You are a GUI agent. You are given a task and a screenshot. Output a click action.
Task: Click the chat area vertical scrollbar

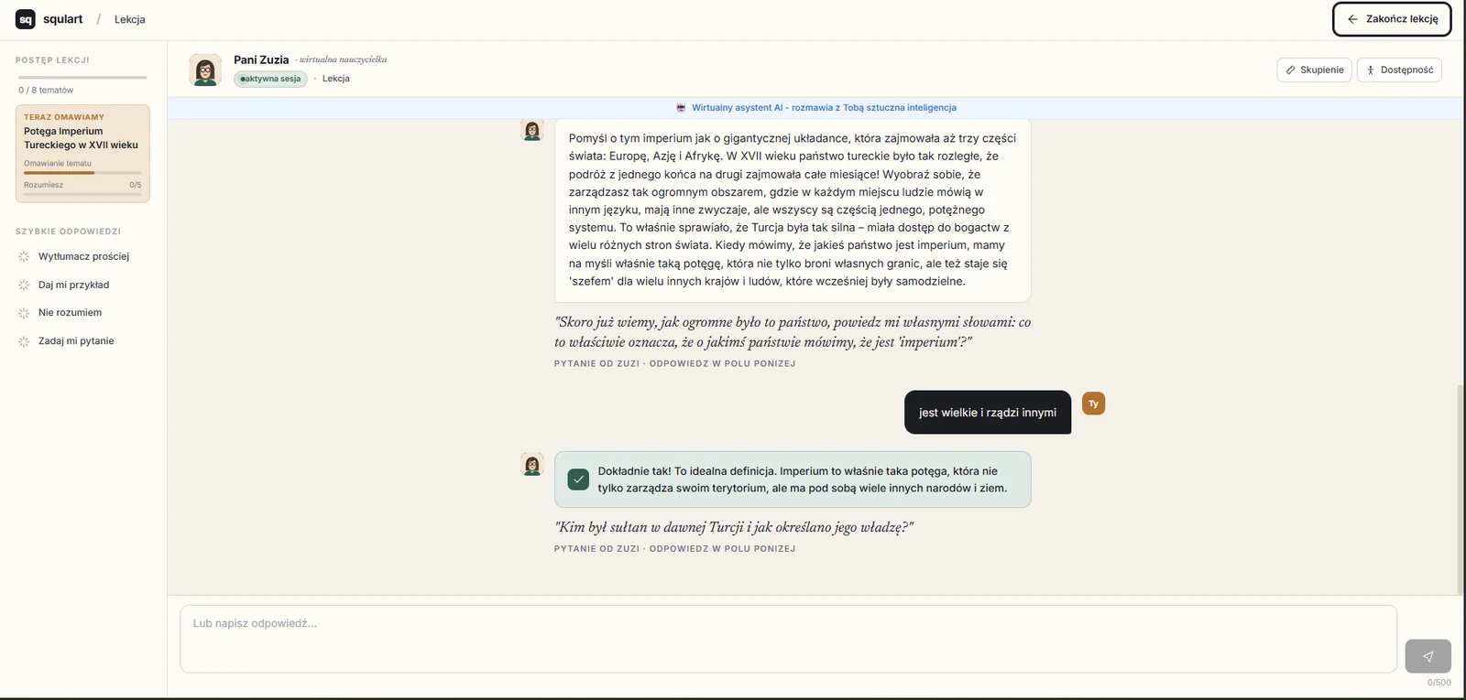(1460, 490)
